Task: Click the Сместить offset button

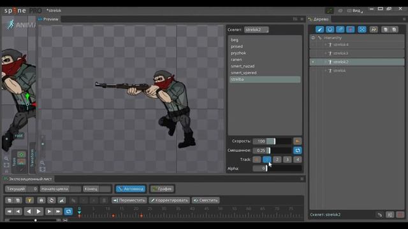Action: [206, 200]
